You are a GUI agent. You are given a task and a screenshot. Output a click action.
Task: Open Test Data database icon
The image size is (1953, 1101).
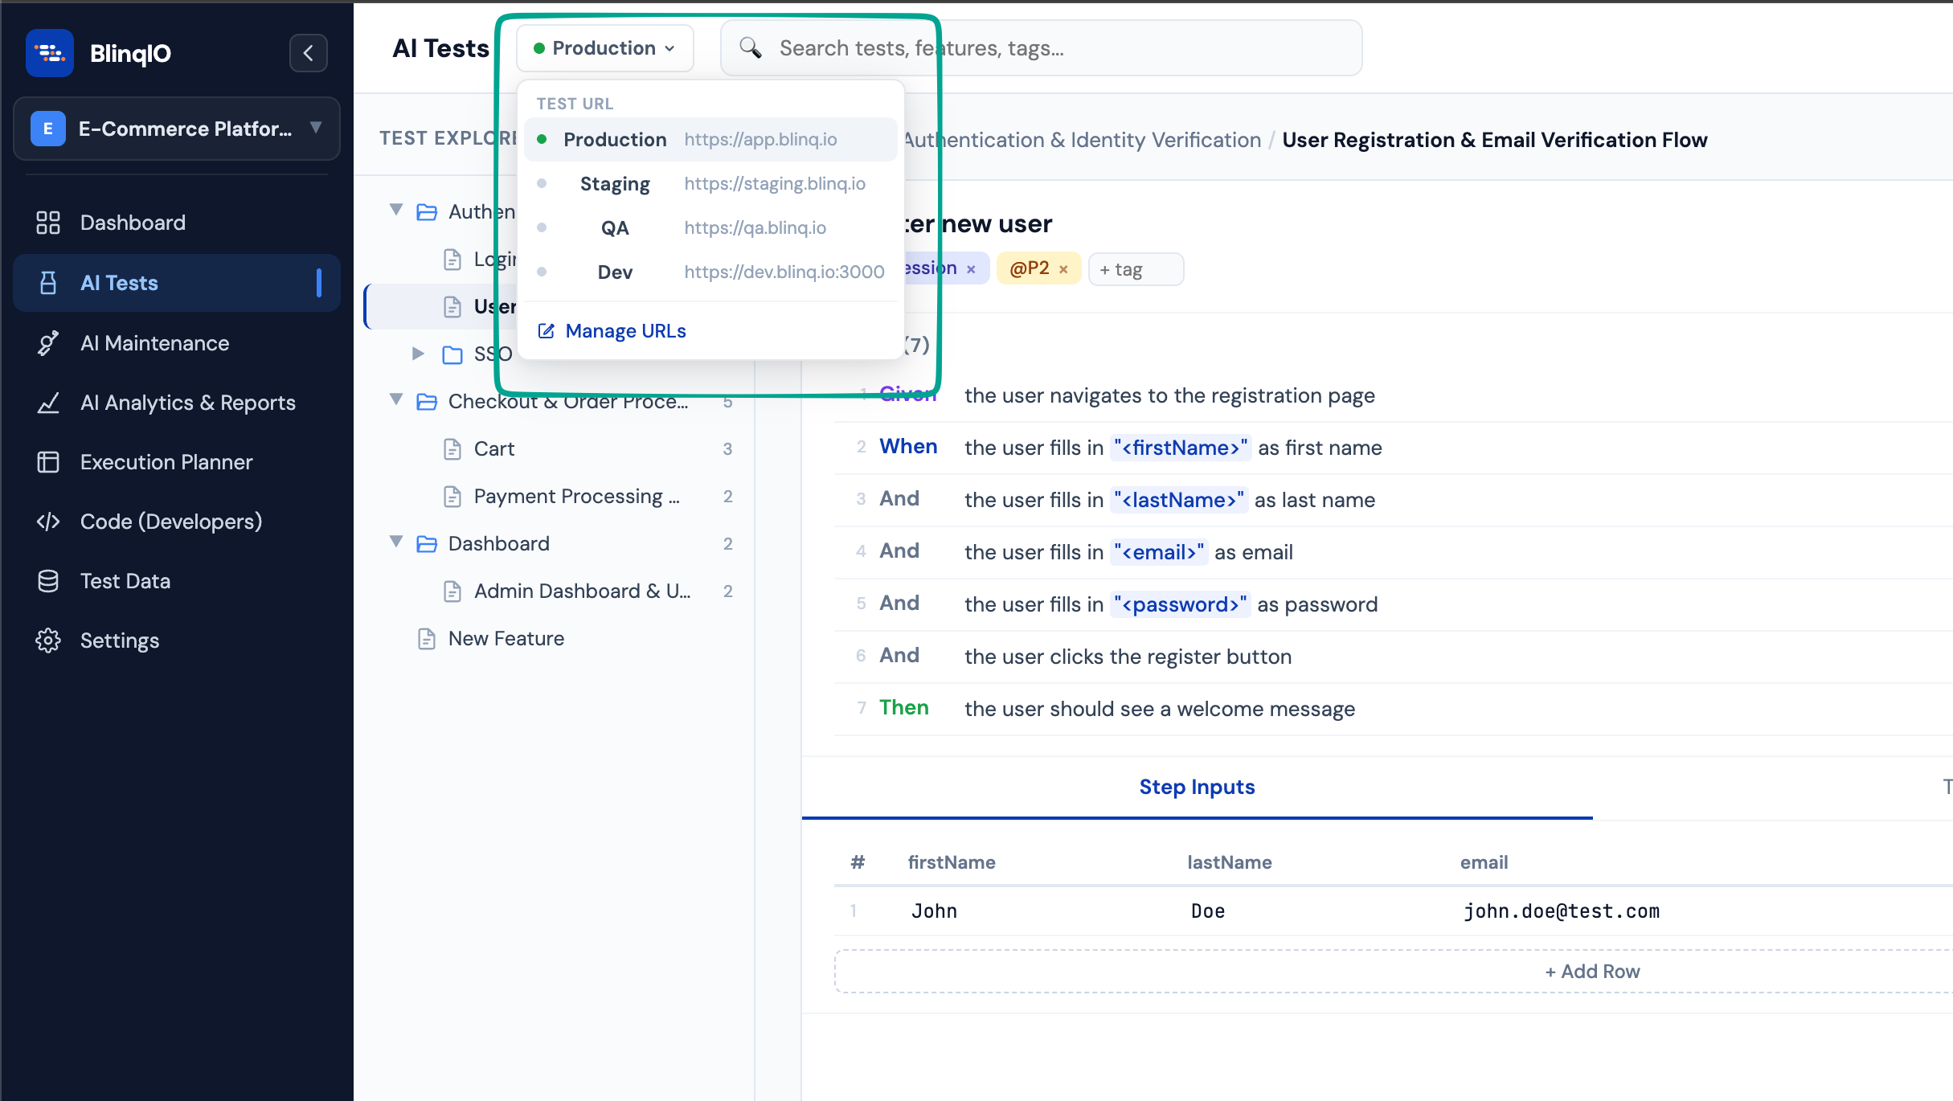click(48, 580)
